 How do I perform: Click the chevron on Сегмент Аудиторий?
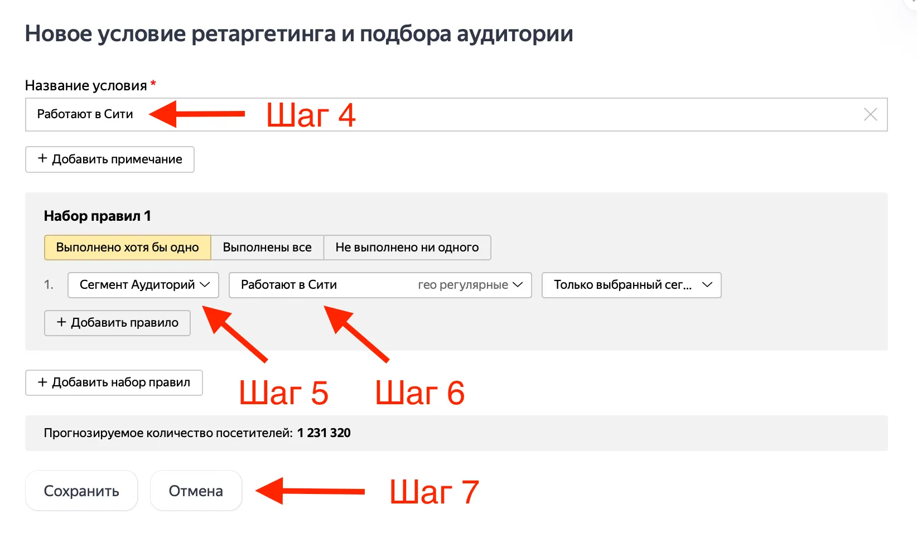204,284
